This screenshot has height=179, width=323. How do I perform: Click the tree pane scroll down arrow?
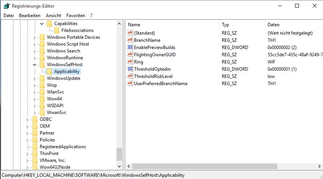point(119,166)
